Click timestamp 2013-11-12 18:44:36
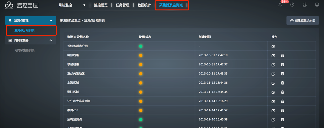This screenshot has height=128, width=324. point(213,83)
